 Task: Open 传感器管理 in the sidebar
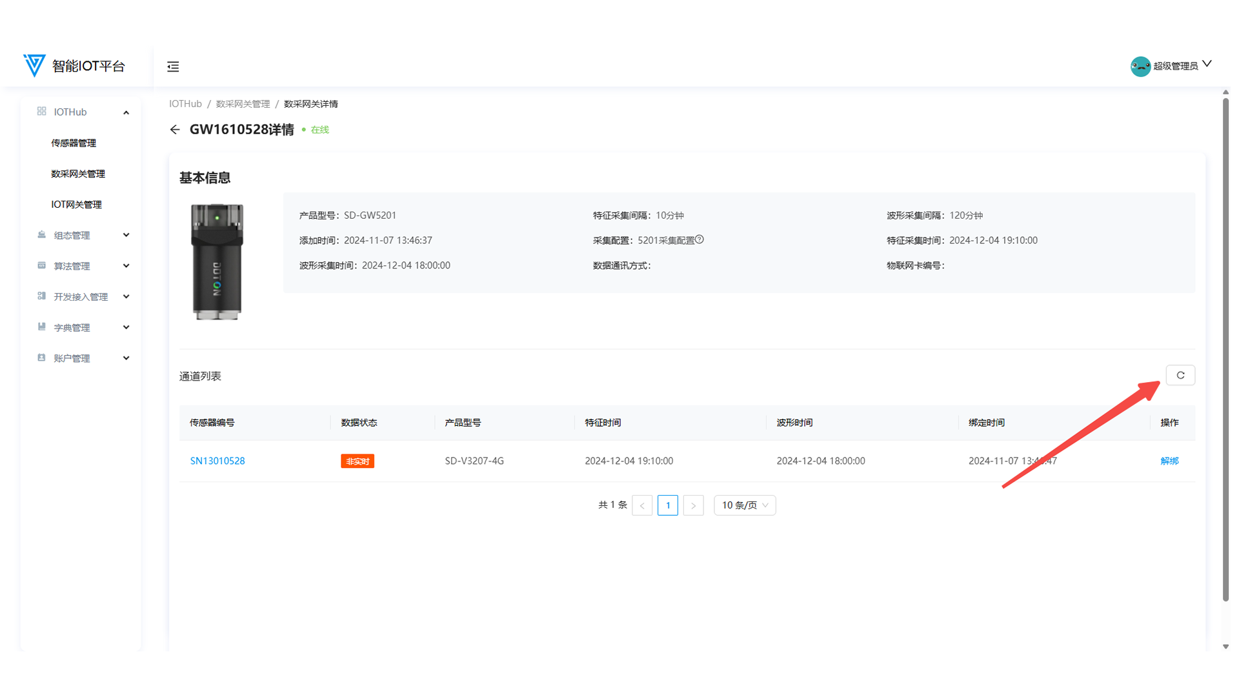(x=74, y=143)
